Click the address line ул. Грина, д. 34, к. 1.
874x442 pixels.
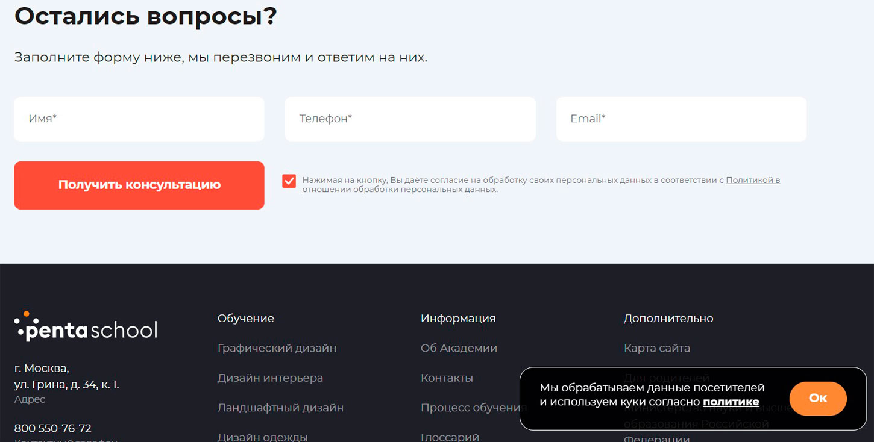(x=67, y=384)
